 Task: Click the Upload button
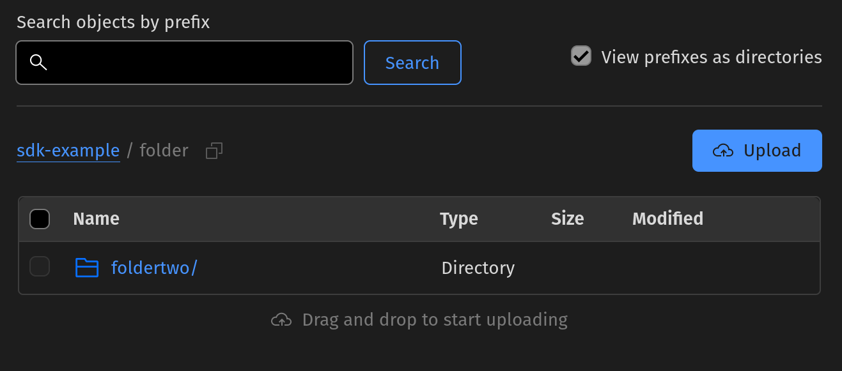(x=757, y=151)
